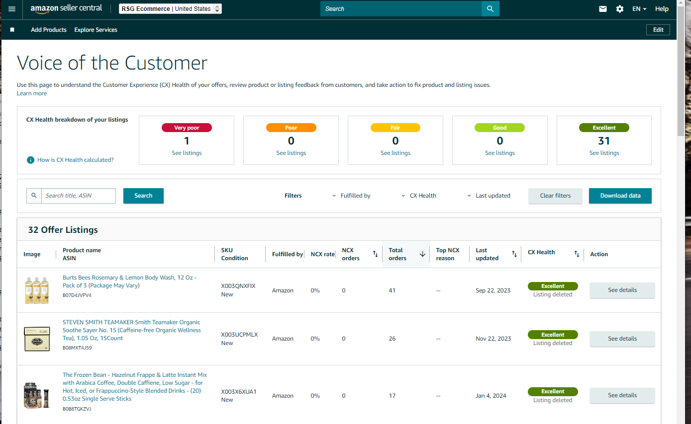The image size is (691, 424).
Task: Open the Add Products menu item
Action: [49, 30]
